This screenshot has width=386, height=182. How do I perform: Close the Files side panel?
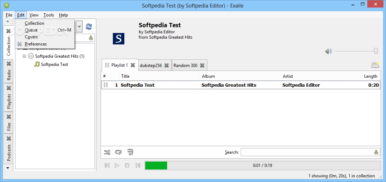click(x=9, y=116)
